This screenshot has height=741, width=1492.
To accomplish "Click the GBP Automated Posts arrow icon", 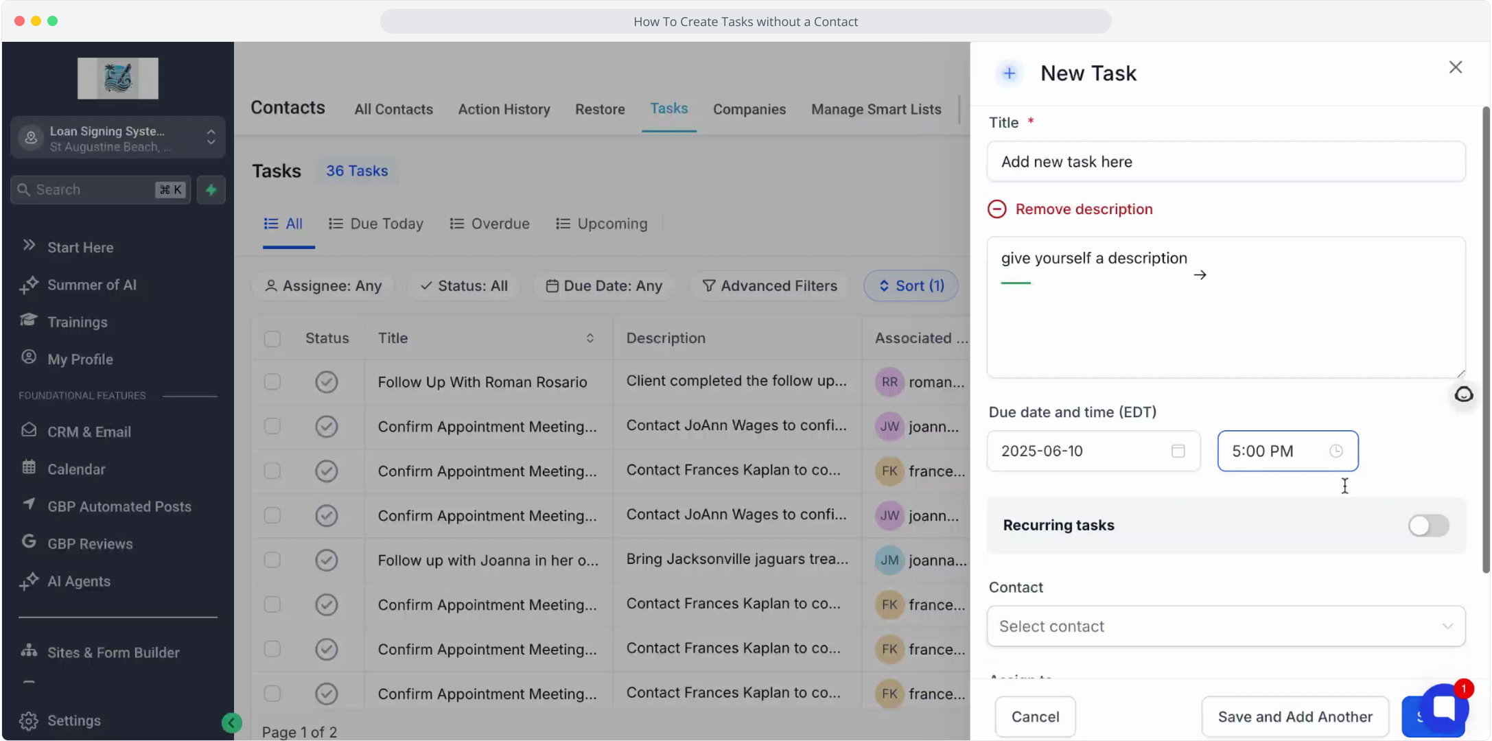I will tap(29, 504).
